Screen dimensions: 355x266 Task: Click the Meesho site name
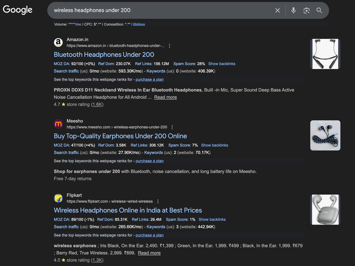75,121
